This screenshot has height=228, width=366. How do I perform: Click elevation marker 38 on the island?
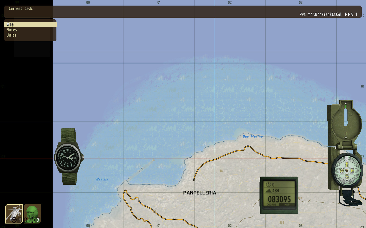[x=221, y=171]
